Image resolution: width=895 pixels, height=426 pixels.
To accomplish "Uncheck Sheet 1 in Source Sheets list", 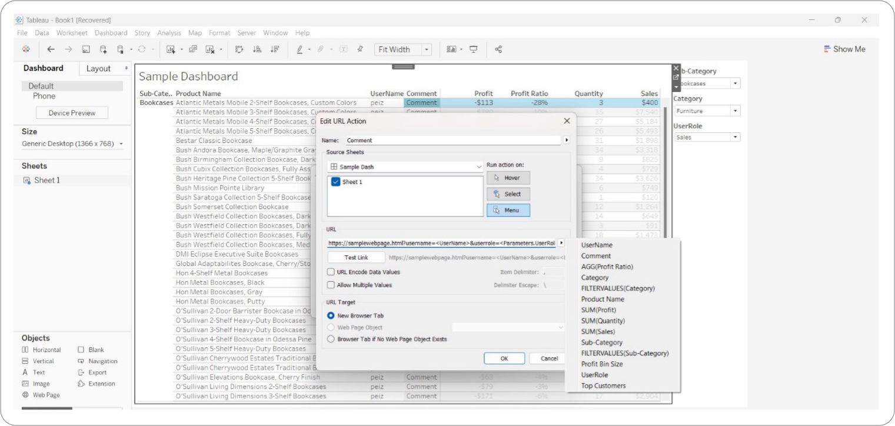I will (x=336, y=182).
